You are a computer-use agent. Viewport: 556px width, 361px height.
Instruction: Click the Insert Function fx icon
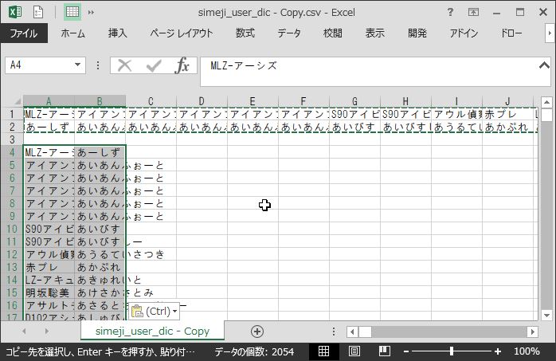coord(182,65)
